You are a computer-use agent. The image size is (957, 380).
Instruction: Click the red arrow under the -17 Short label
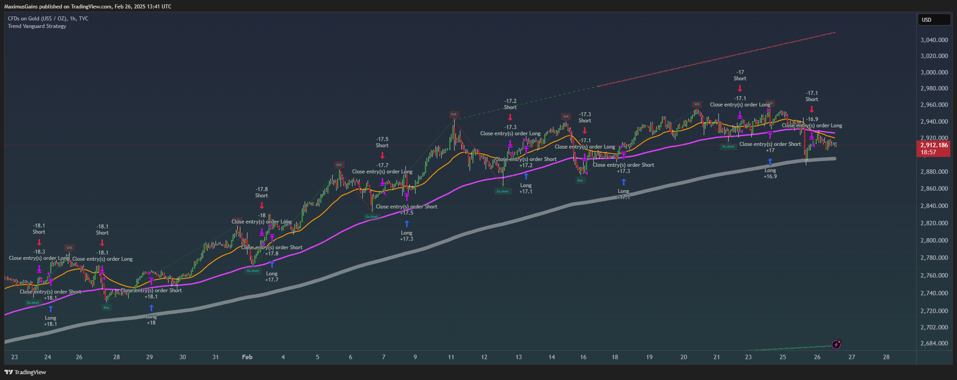tap(740, 88)
